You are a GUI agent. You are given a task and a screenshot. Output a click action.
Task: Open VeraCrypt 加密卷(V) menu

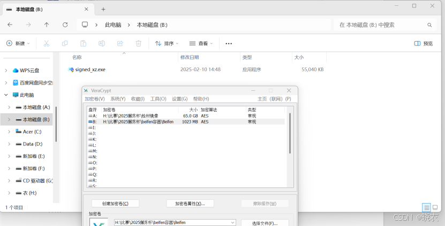(94, 99)
